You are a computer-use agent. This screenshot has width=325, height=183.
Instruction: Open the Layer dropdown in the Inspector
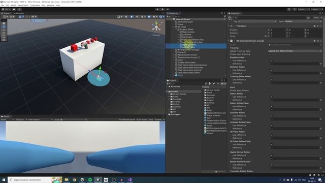(x=304, y=21)
